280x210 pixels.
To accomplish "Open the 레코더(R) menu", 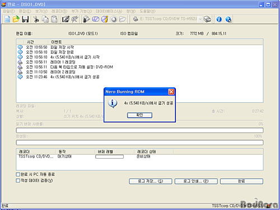I will [x=59, y=11].
